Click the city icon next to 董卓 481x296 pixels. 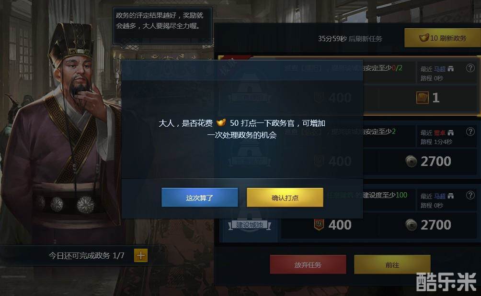[x=450, y=132]
